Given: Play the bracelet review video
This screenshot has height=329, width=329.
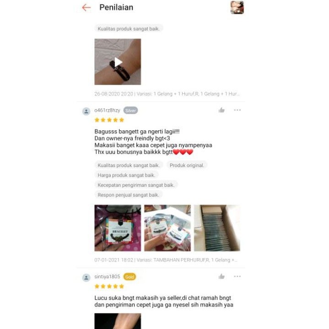Looking at the screenshot, I should 118,62.
